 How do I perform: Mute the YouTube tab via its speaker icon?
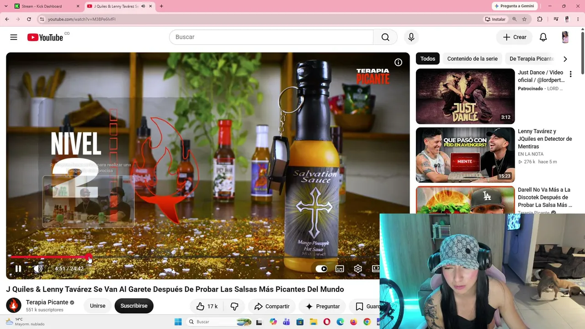(143, 6)
